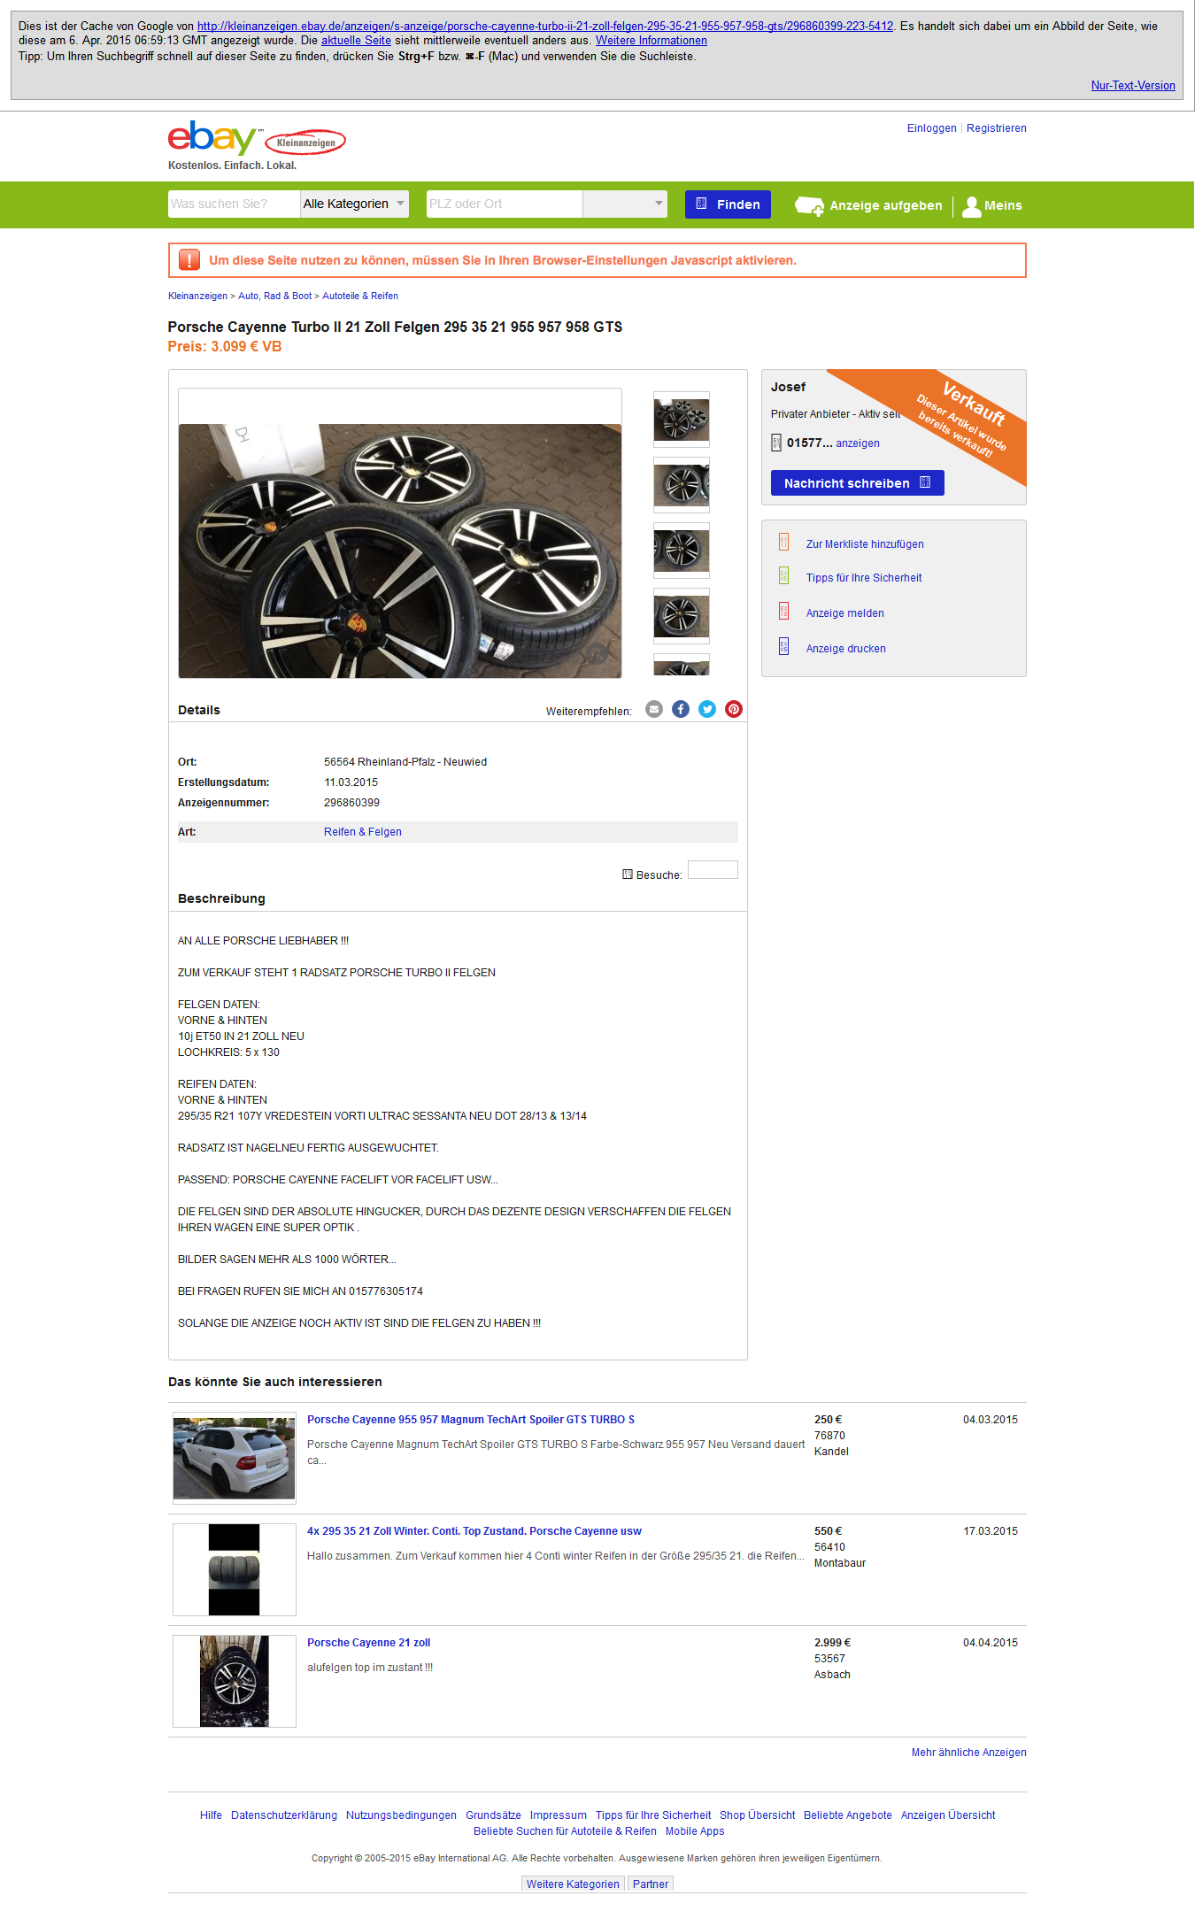The width and height of the screenshot is (1195, 1911).
Task: Open the Alle Kategorien dropdown
Action: 354,204
